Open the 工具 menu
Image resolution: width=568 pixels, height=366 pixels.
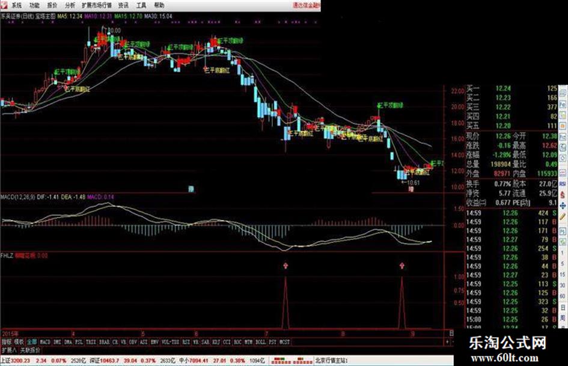click(141, 5)
